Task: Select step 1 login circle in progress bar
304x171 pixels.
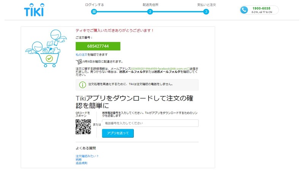Action: 94,11
